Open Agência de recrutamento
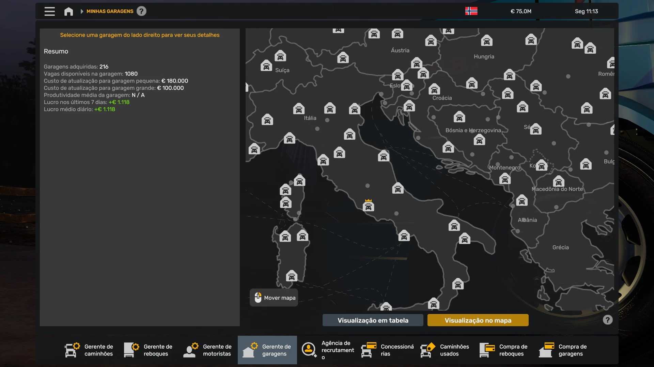Screen dimensions: 654x367 (326, 350)
